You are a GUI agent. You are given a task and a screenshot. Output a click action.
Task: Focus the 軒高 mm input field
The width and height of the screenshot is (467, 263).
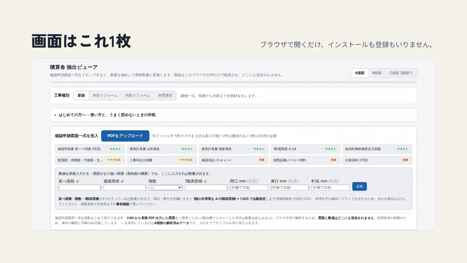tap(330, 188)
